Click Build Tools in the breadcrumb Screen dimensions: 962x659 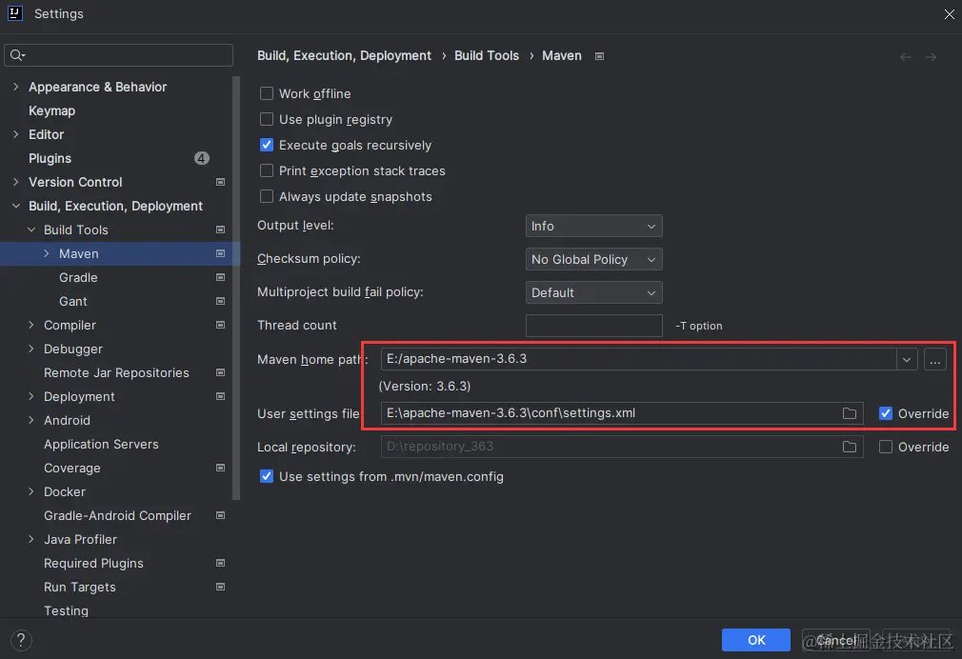[487, 56]
